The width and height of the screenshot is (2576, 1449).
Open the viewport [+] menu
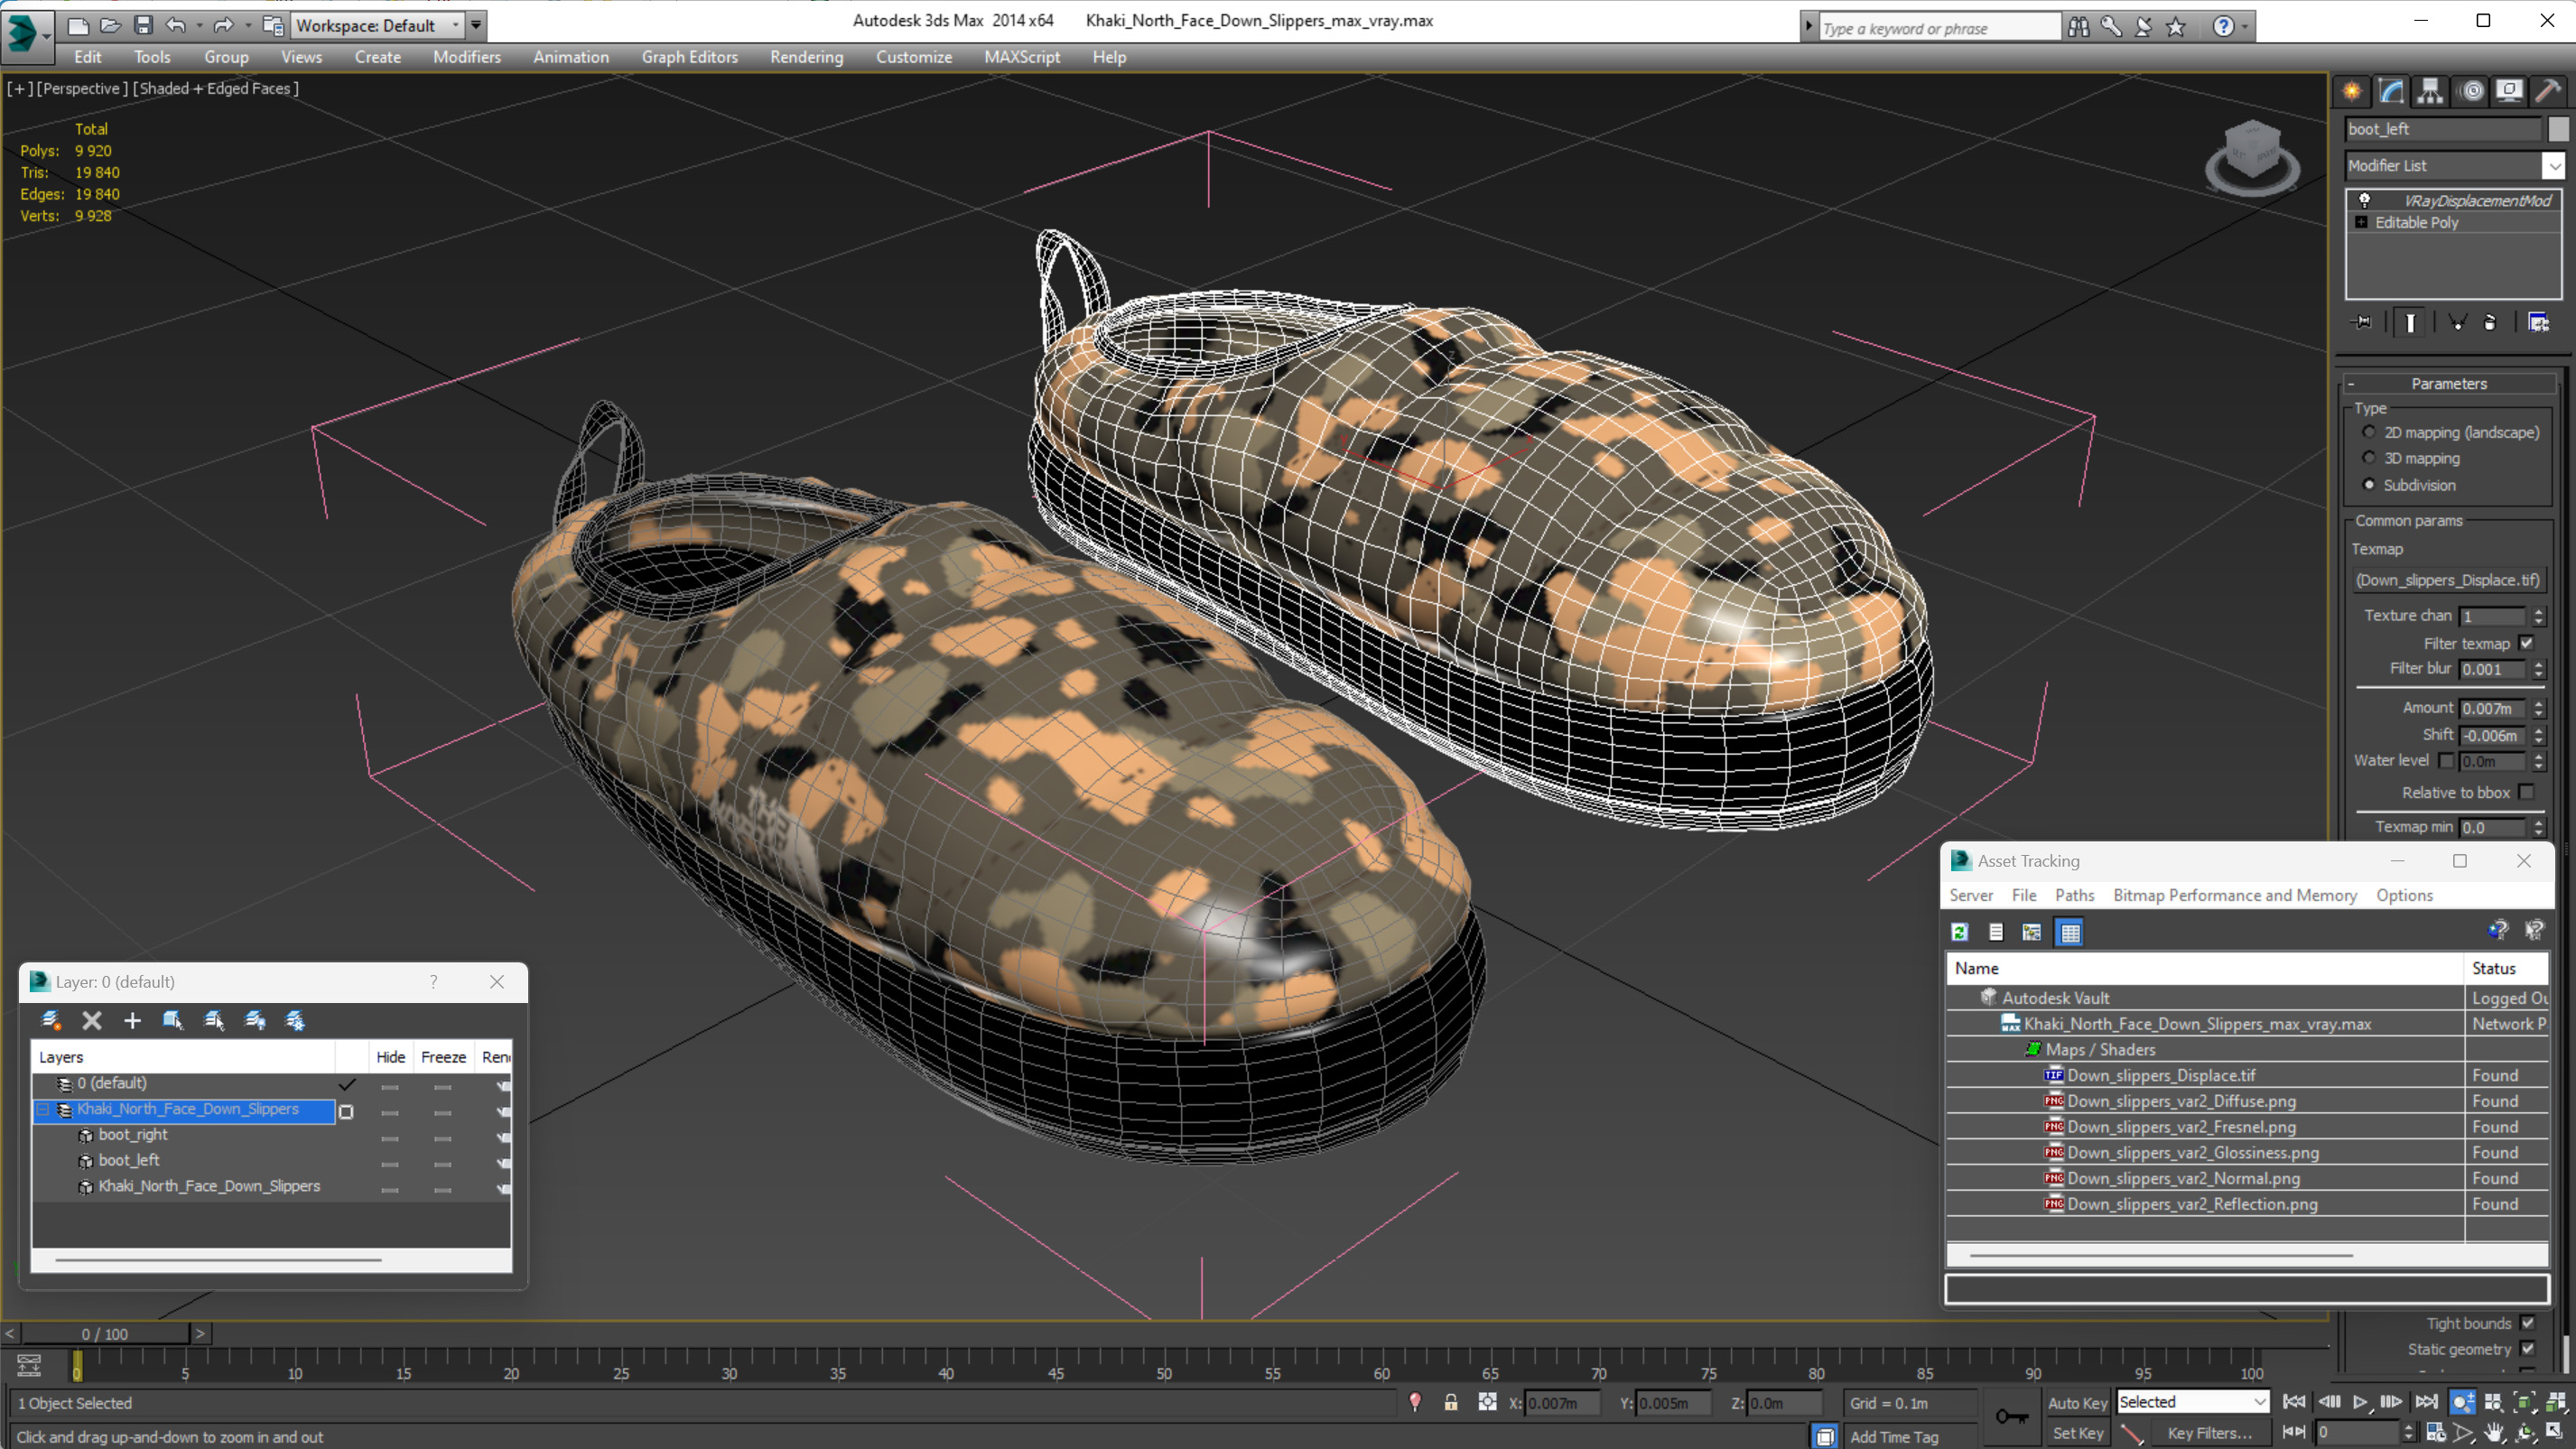(x=19, y=88)
